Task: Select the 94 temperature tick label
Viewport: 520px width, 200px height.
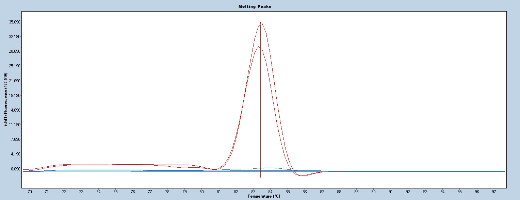Action: click(442, 192)
